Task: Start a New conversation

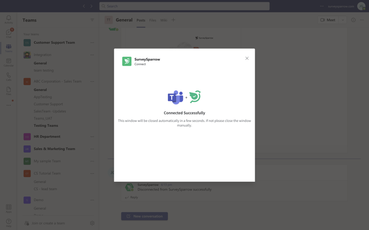Action: (x=144, y=216)
